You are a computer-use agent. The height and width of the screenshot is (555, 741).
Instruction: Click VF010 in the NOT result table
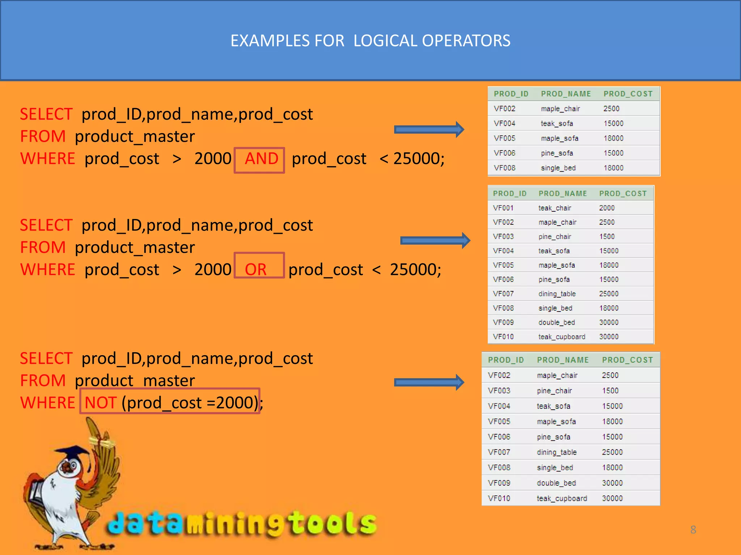(499, 499)
